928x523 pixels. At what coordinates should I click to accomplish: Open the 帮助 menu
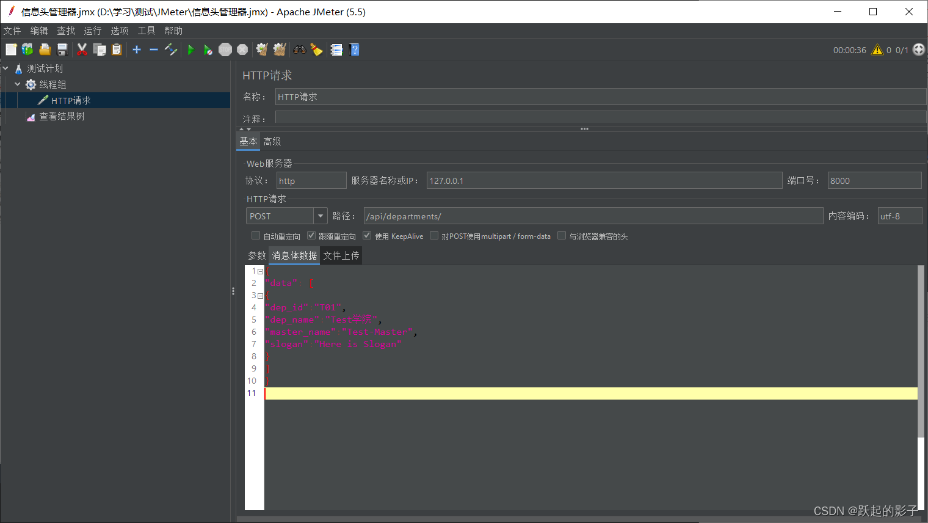(173, 31)
